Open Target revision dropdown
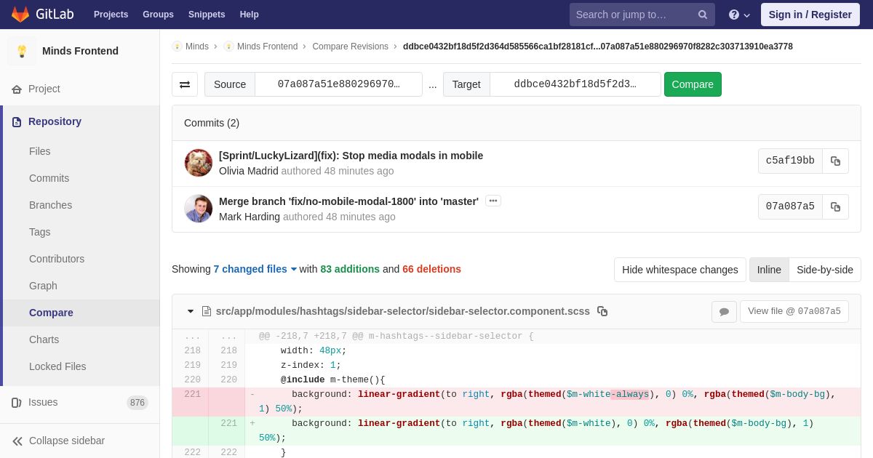Viewport: 873px width, 458px height. [575, 84]
